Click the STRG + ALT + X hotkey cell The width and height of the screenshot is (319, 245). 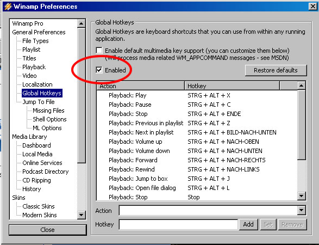(x=209, y=95)
